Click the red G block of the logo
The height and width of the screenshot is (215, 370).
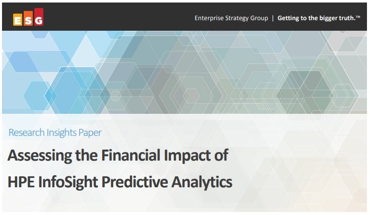(38, 18)
